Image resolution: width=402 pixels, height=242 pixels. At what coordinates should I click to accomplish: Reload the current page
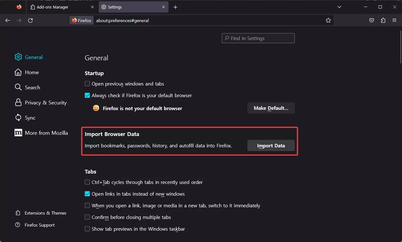(30, 20)
